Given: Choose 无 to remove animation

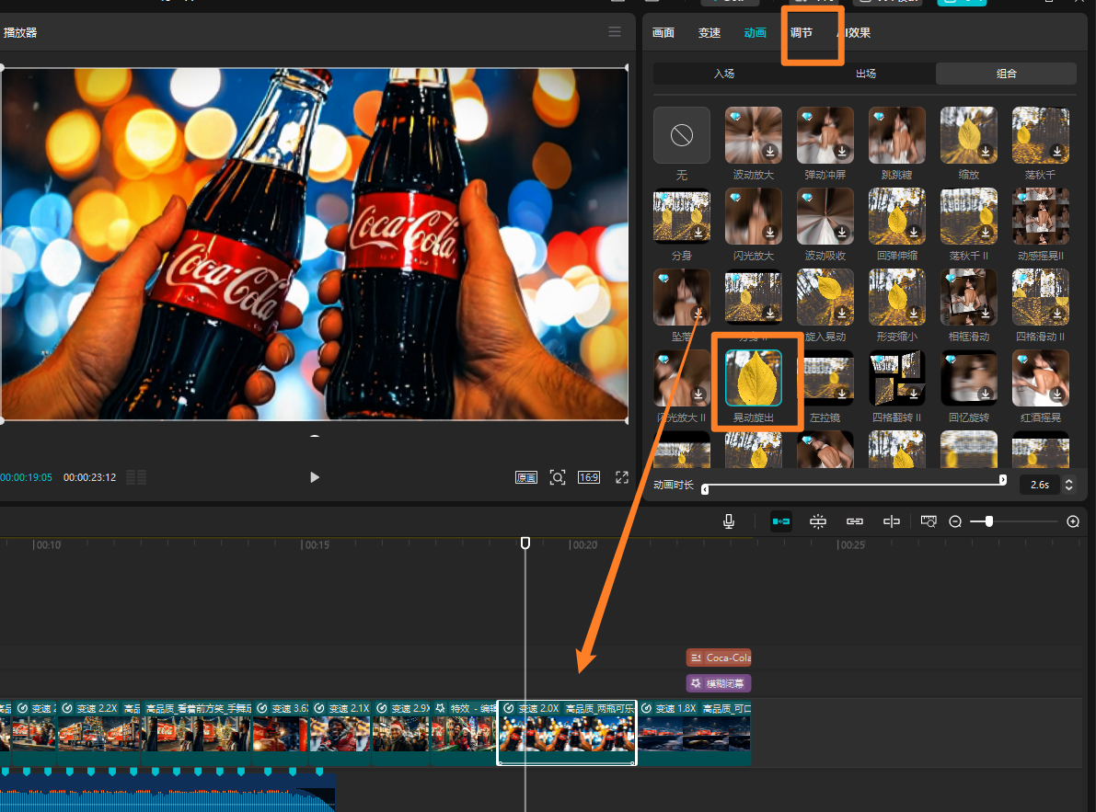Looking at the screenshot, I should pos(682,135).
